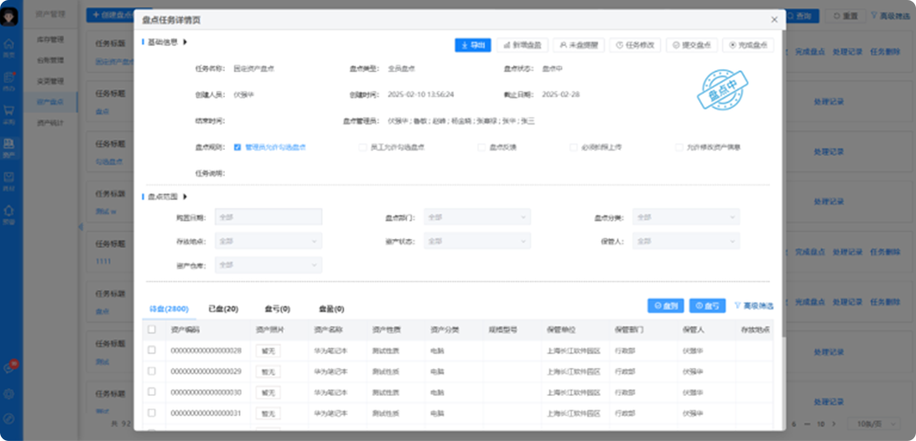916x441 pixels.
Task: Click the 新增盘盈 button
Action: [x=523, y=45]
